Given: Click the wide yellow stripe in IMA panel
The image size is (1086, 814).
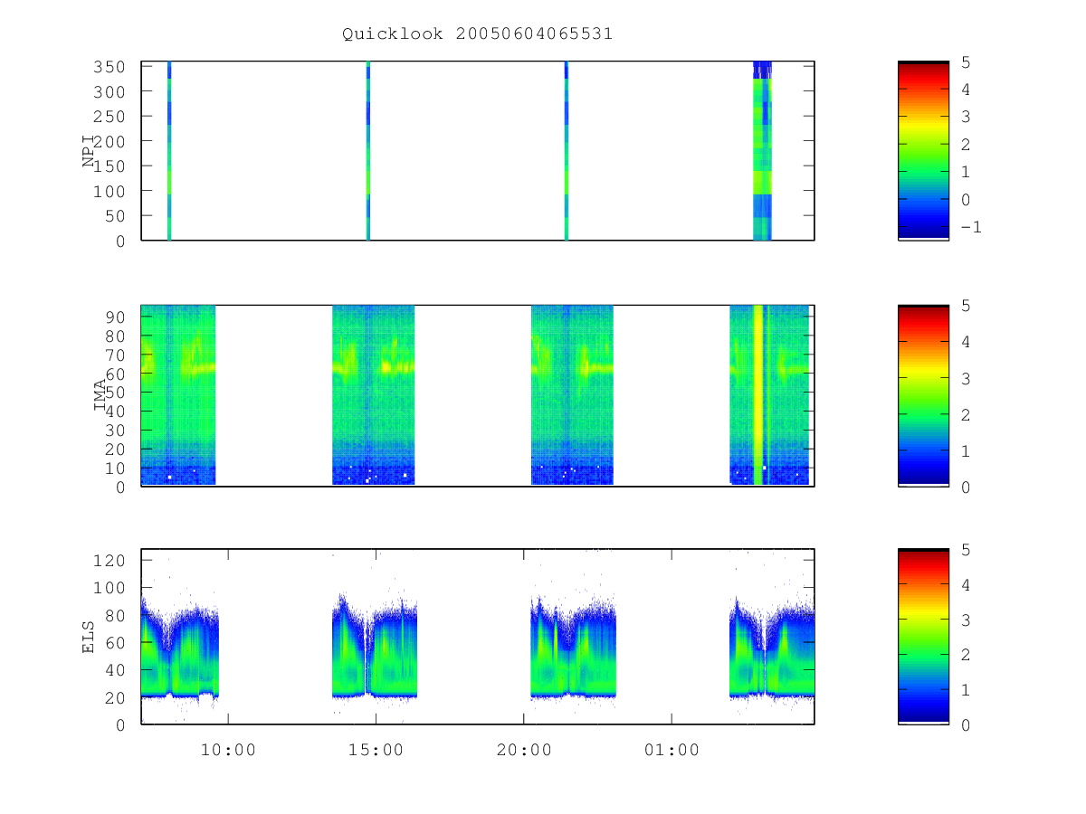Looking at the screenshot, I should [758, 395].
